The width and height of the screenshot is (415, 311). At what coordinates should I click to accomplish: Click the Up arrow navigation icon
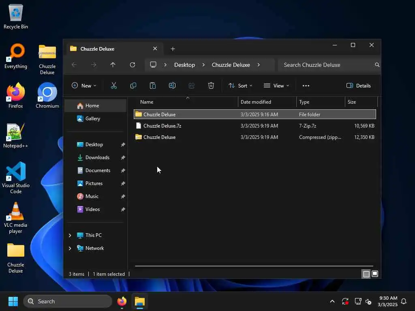tap(113, 65)
